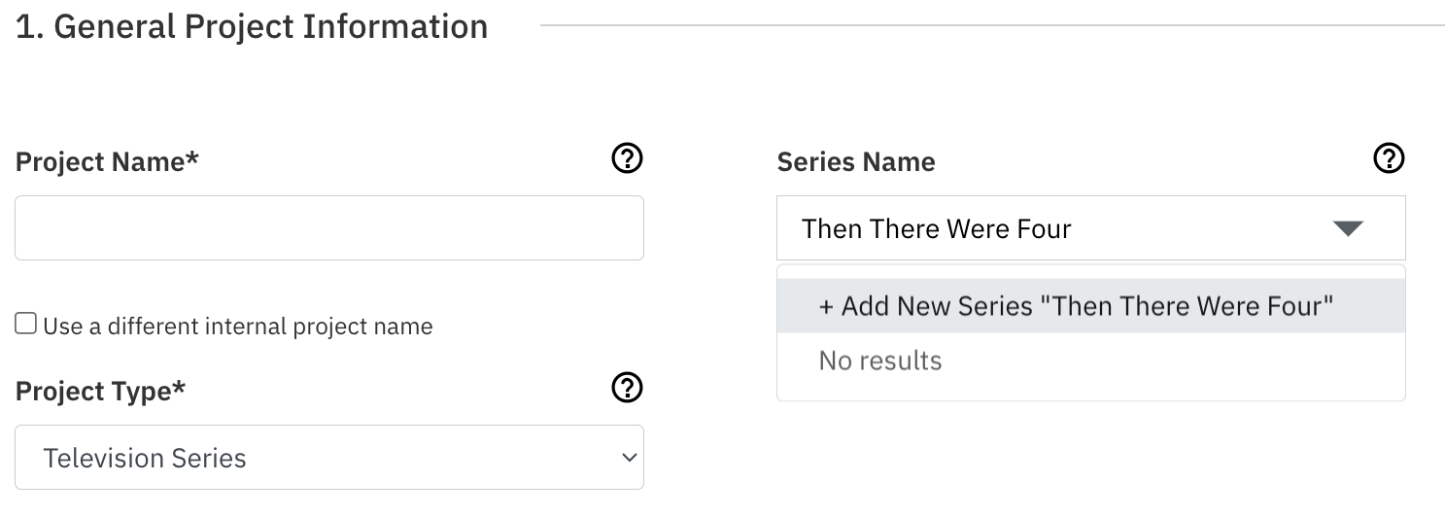Click the General Project Information heading
The image size is (1445, 516).
[252, 26]
